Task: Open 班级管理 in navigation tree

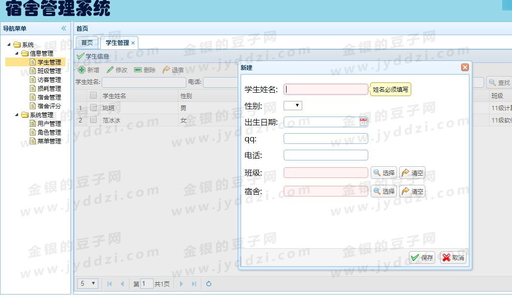Action: tap(49, 71)
